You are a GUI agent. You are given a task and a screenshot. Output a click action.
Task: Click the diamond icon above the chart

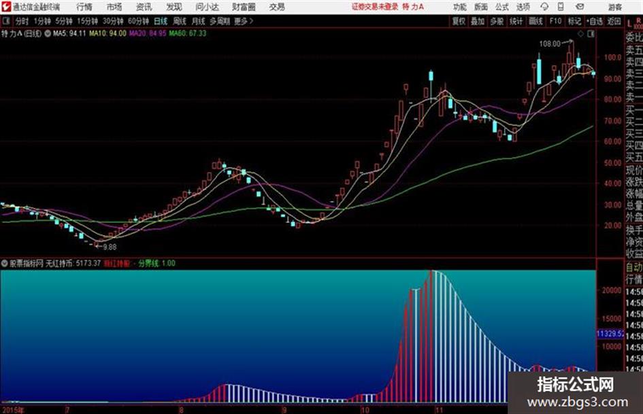click(x=580, y=34)
